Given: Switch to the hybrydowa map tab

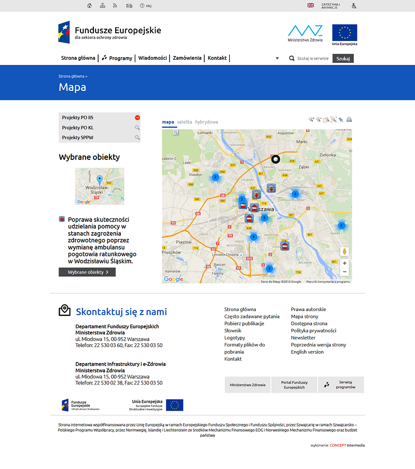Looking at the screenshot, I should [206, 122].
